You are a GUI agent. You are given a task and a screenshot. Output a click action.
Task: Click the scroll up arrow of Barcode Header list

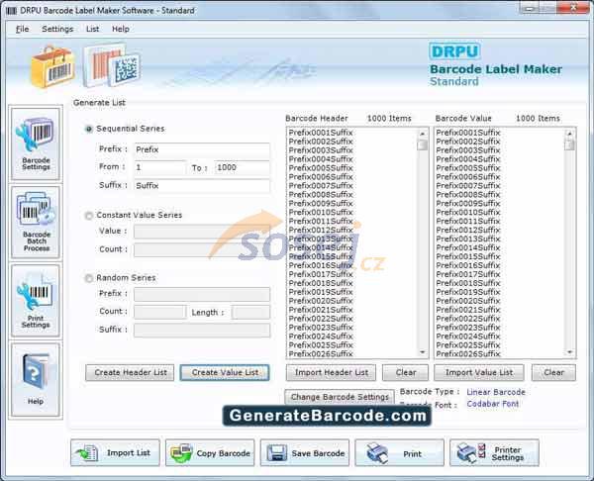[x=423, y=134]
